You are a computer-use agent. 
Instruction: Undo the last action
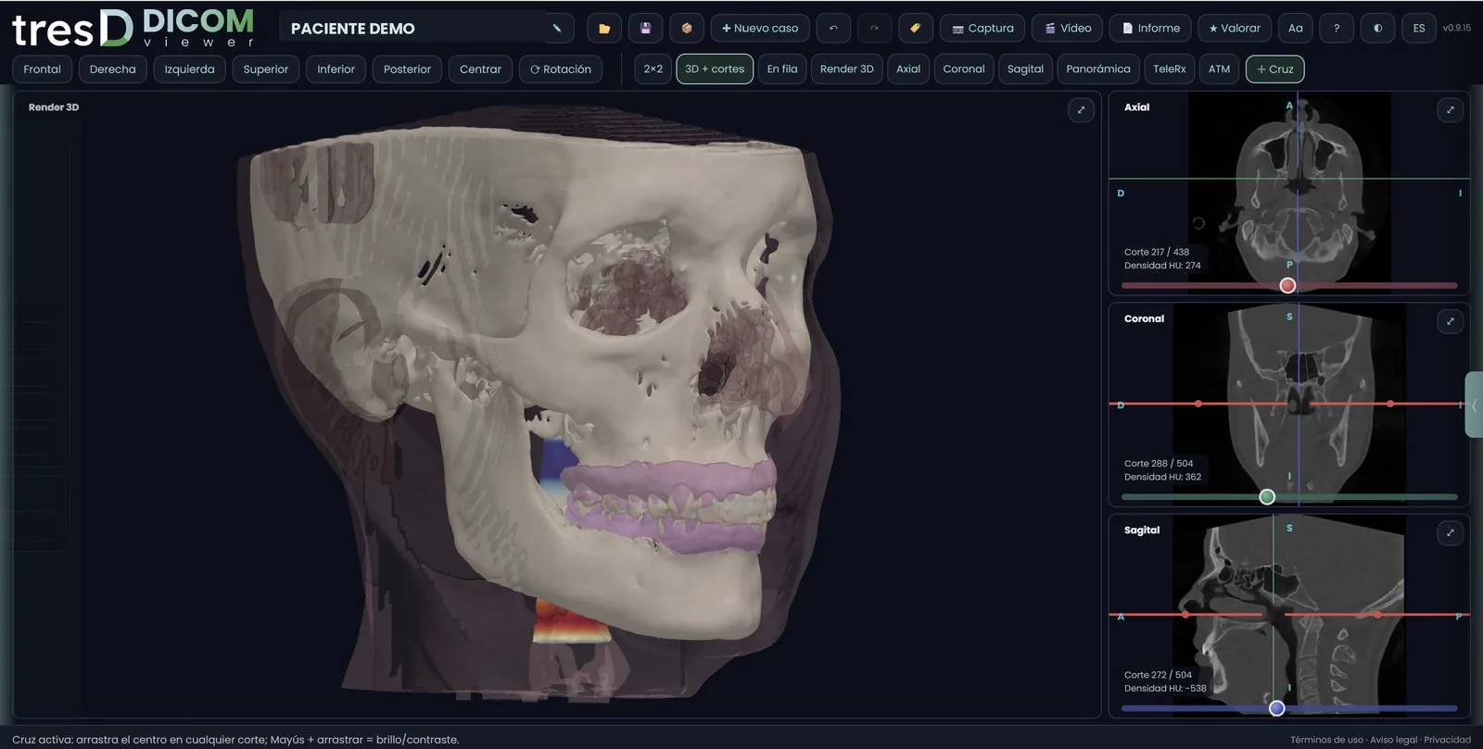833,28
